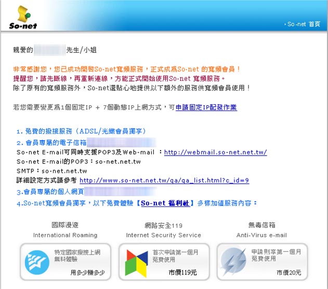Click the Internet Security colorful flag icon
This screenshot has width=328, height=289.
pyautogui.click(x=136, y=263)
